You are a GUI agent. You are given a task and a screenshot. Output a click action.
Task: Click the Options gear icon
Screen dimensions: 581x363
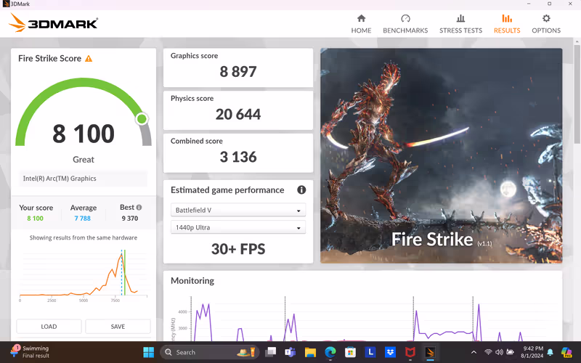(546, 19)
